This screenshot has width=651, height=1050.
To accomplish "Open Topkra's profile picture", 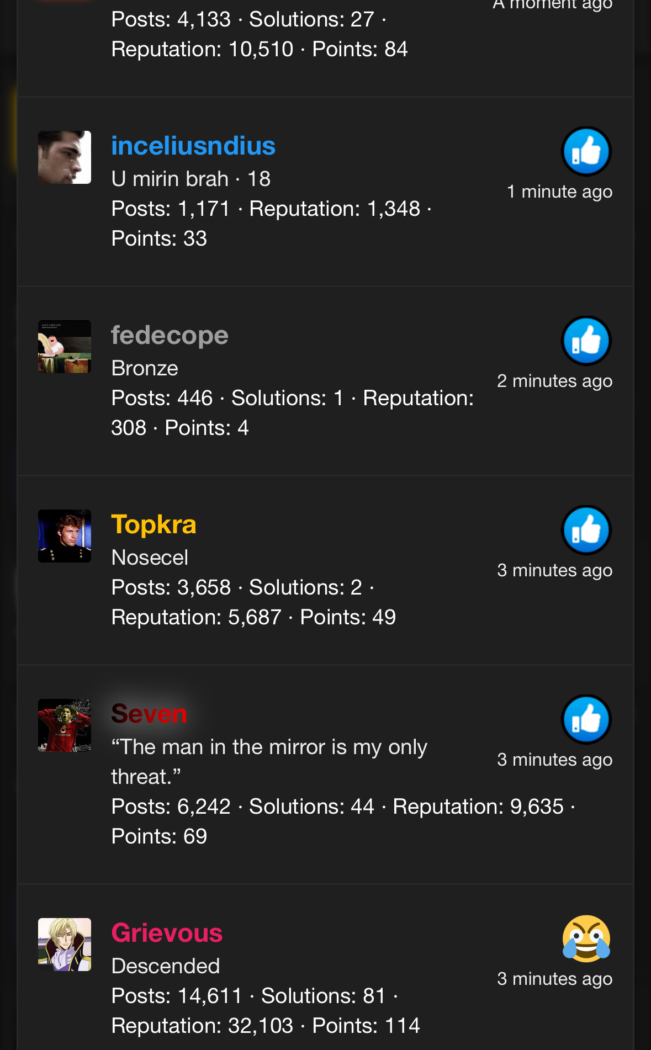I will pyautogui.click(x=65, y=536).
